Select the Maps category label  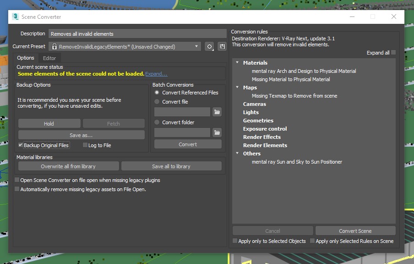(250, 88)
